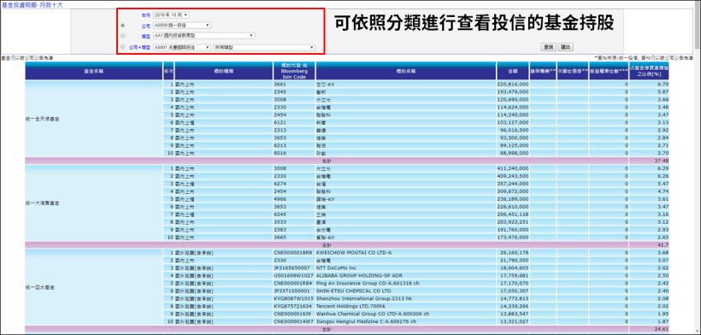Click the 標的名稱 column header
Screen dimensions: 701x335
(406, 71)
